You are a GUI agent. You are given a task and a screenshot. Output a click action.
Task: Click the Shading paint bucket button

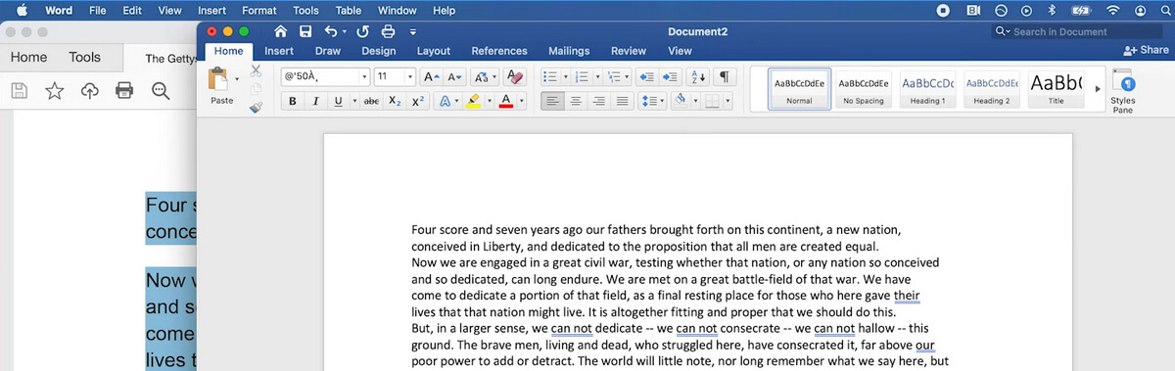(681, 101)
